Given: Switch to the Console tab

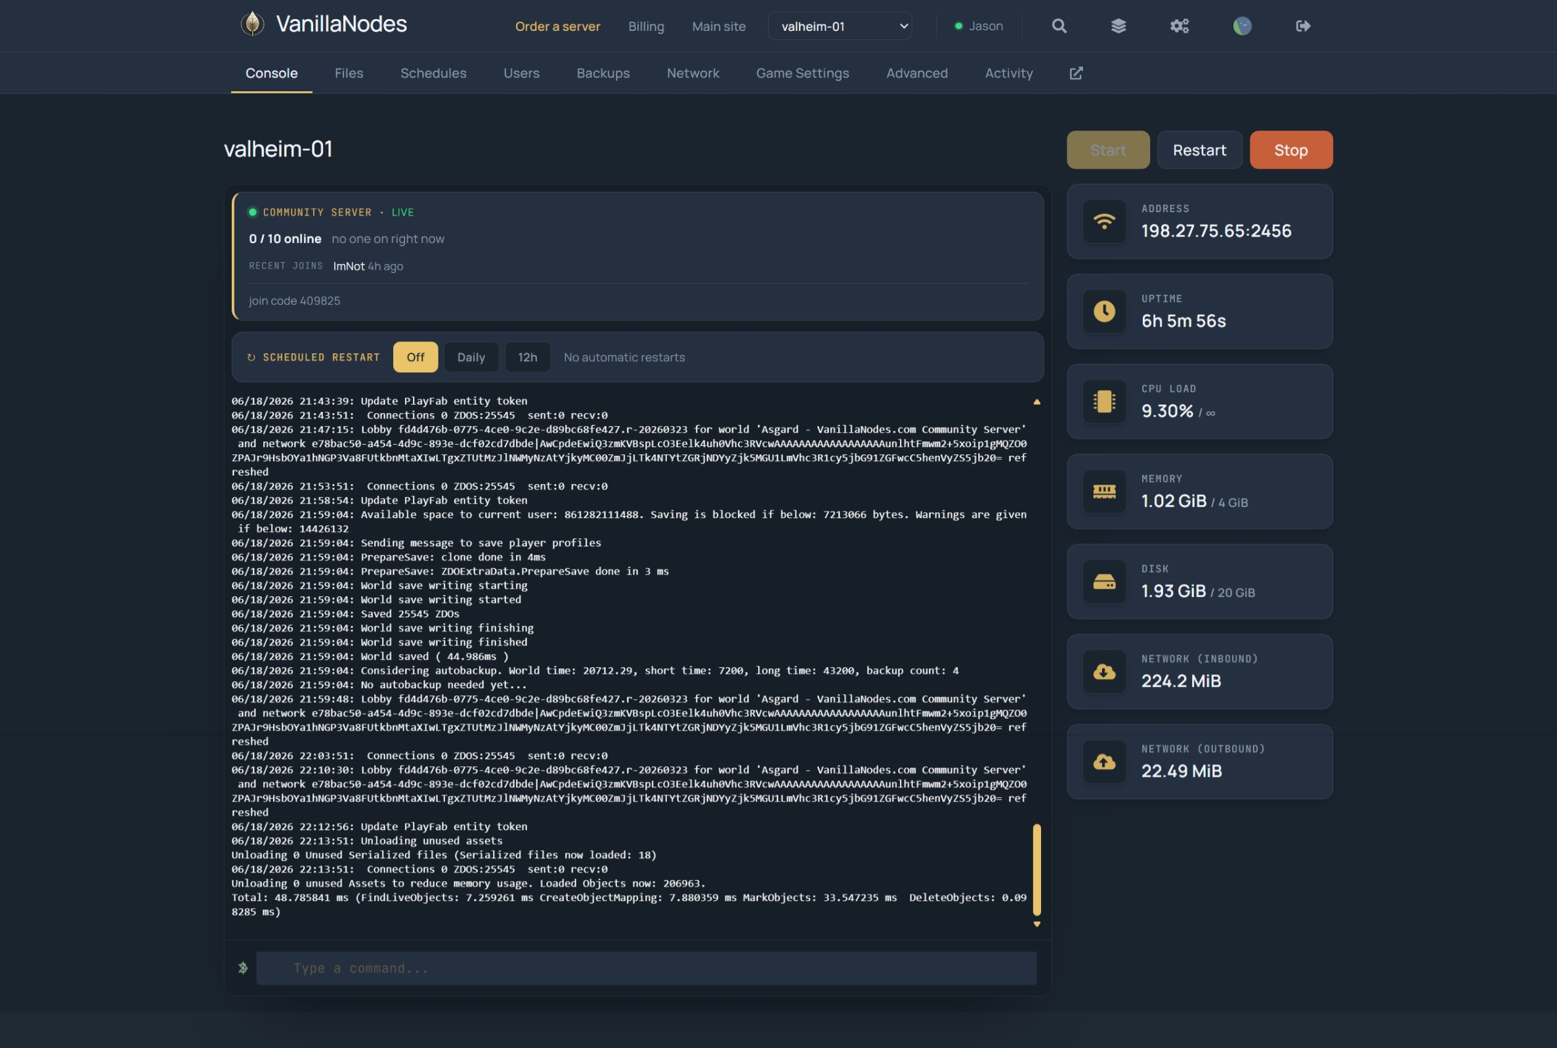Looking at the screenshot, I should 271,73.
